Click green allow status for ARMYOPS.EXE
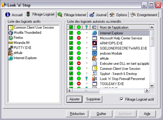 (x=79, y=43)
